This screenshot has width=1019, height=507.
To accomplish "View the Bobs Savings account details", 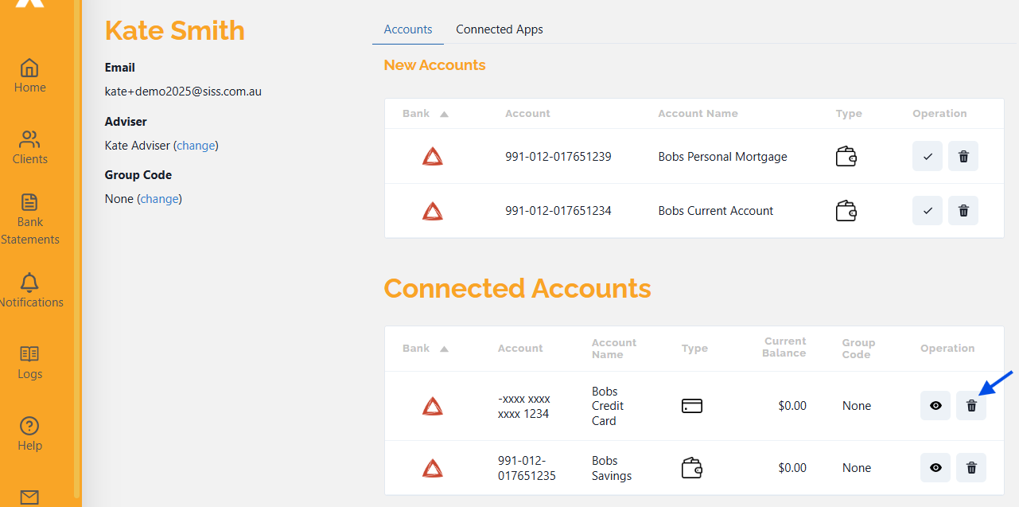I will (x=935, y=468).
